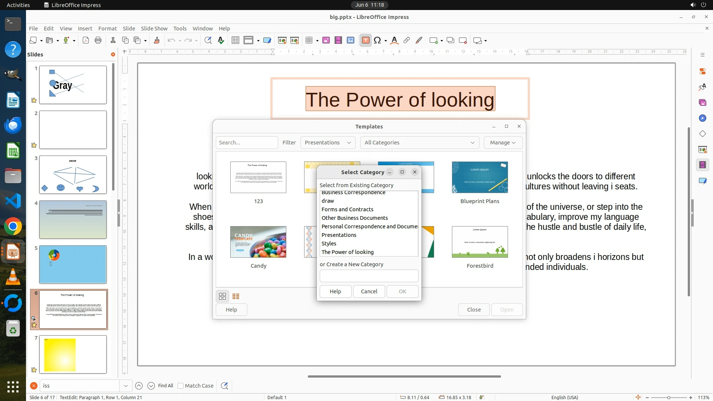Click Cancel in Select Category dialog
Image resolution: width=713 pixels, height=401 pixels.
pyautogui.click(x=369, y=291)
